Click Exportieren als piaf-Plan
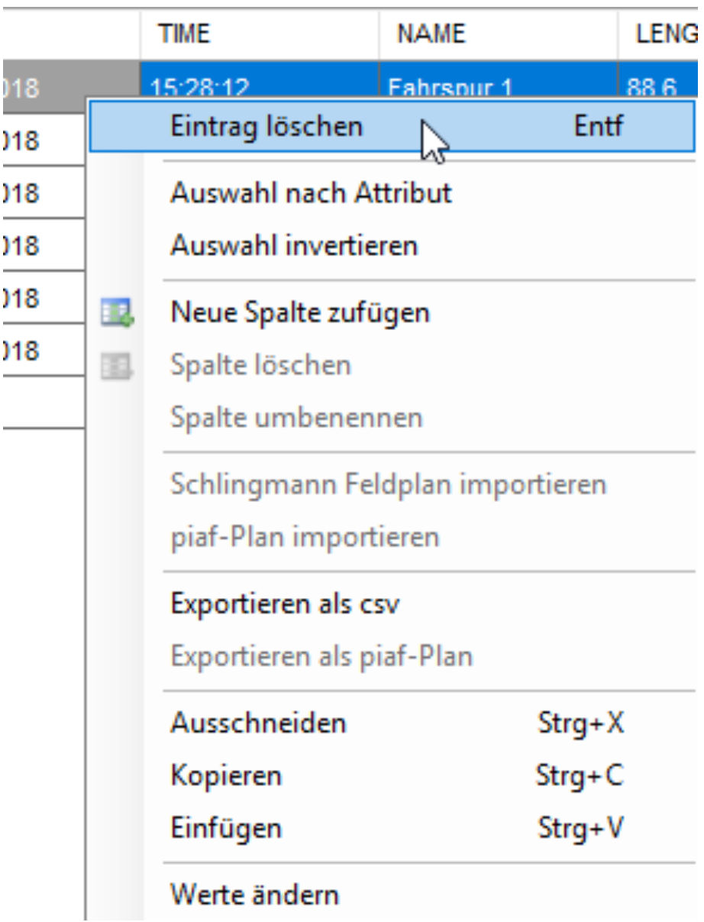The height and width of the screenshot is (922, 704). (x=321, y=656)
